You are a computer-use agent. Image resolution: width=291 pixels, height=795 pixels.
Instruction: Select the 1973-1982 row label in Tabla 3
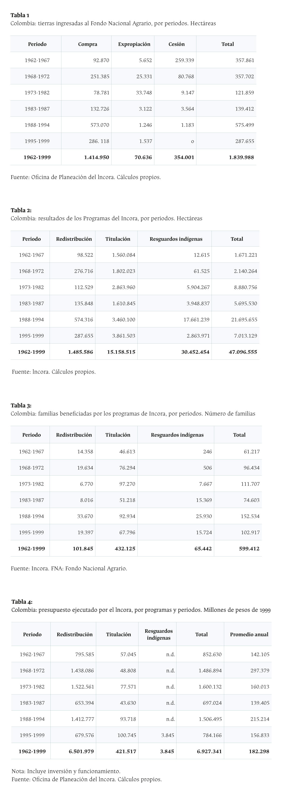[32, 484]
